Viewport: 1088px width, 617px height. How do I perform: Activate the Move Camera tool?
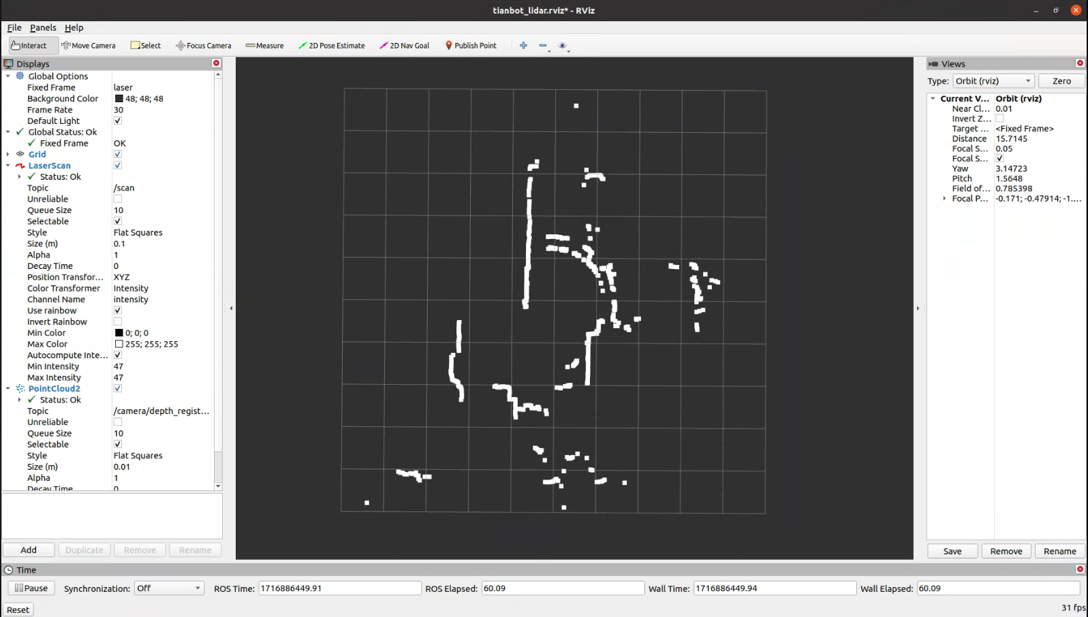pyautogui.click(x=89, y=46)
